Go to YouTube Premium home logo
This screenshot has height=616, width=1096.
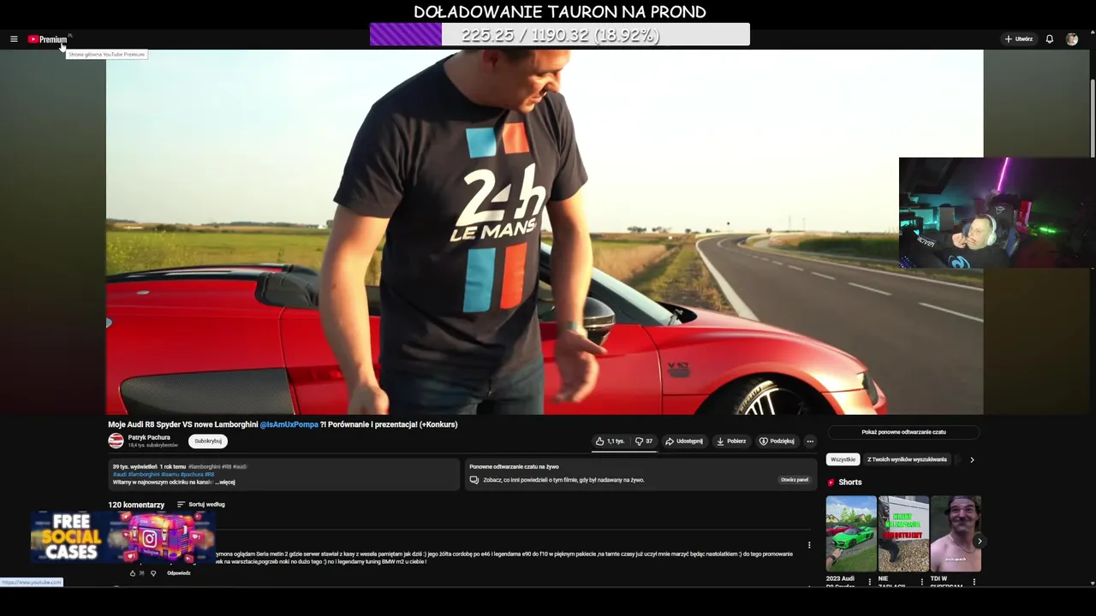point(47,39)
